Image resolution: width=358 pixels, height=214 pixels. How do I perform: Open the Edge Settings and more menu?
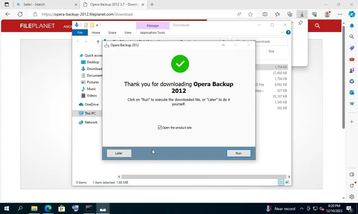pos(340,14)
